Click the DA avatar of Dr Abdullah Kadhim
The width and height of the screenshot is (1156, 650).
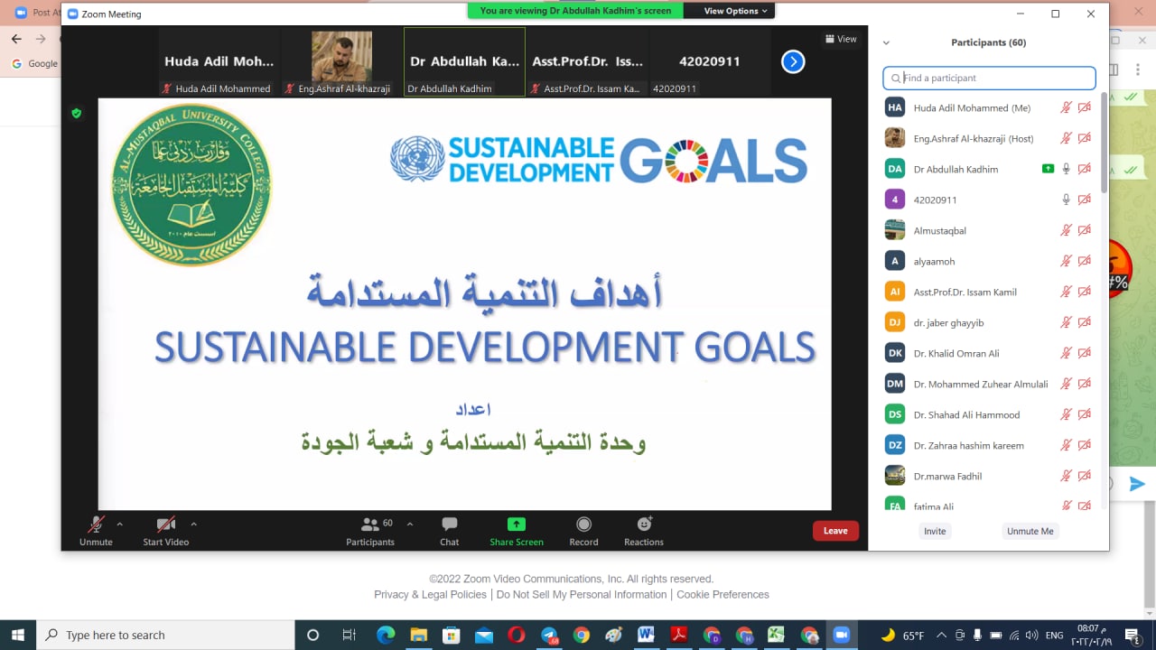click(x=895, y=169)
